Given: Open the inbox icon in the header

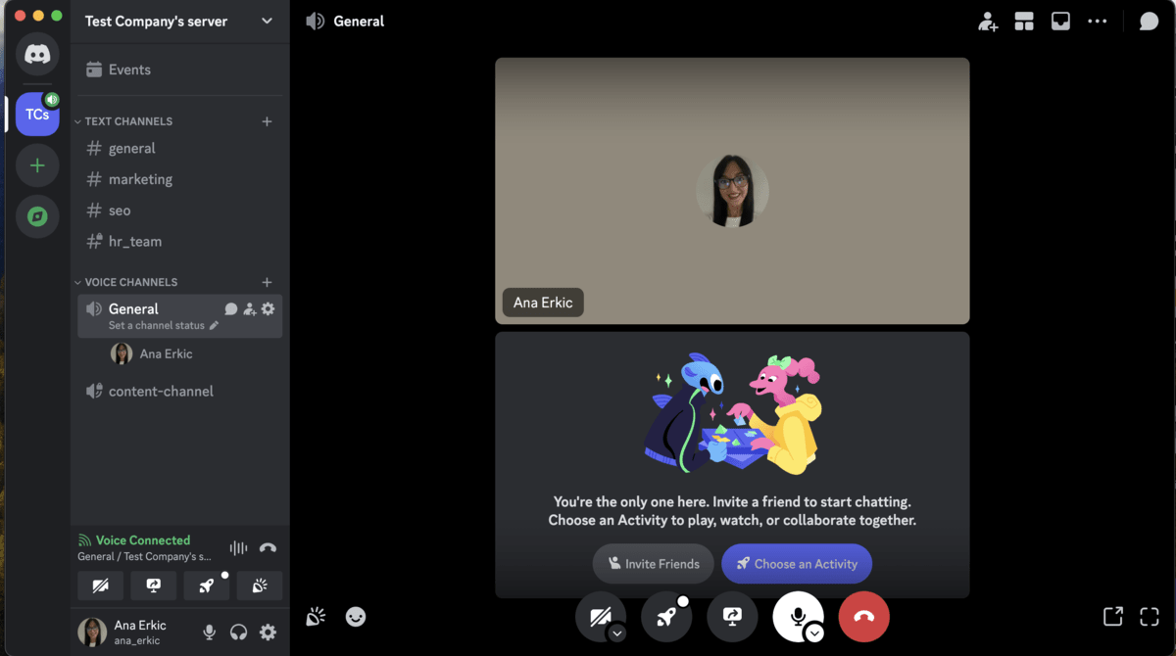Looking at the screenshot, I should (1060, 20).
